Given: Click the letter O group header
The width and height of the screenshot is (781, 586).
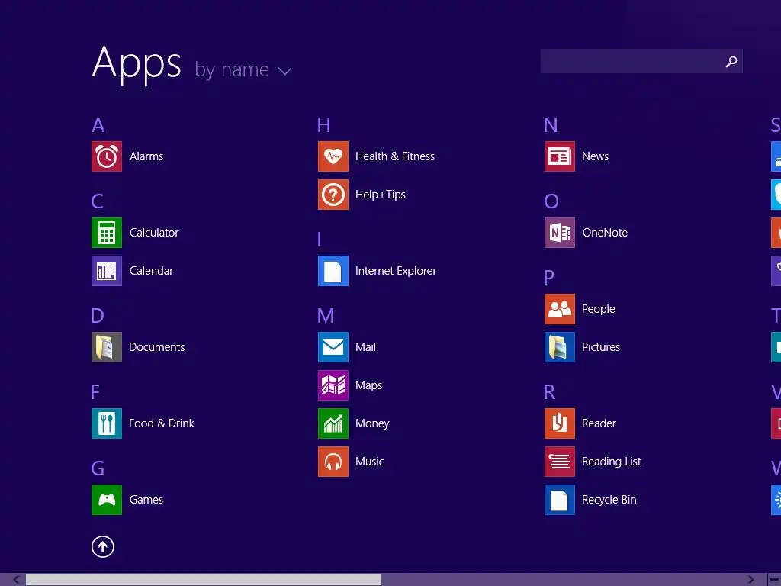Looking at the screenshot, I should (x=551, y=201).
